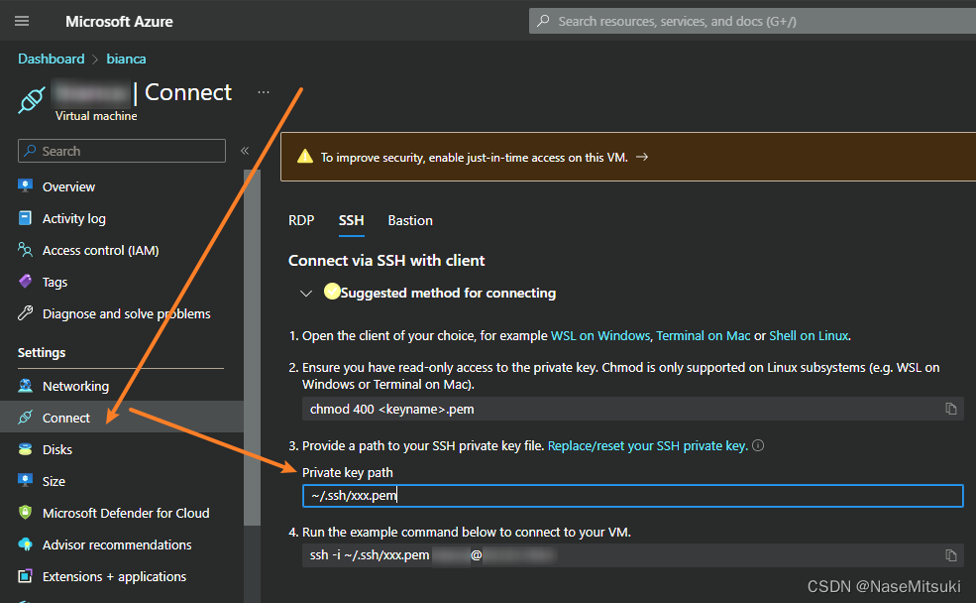Viewport: 976px width, 603px height.
Task: Switch to the Bastion tab
Action: tap(409, 220)
